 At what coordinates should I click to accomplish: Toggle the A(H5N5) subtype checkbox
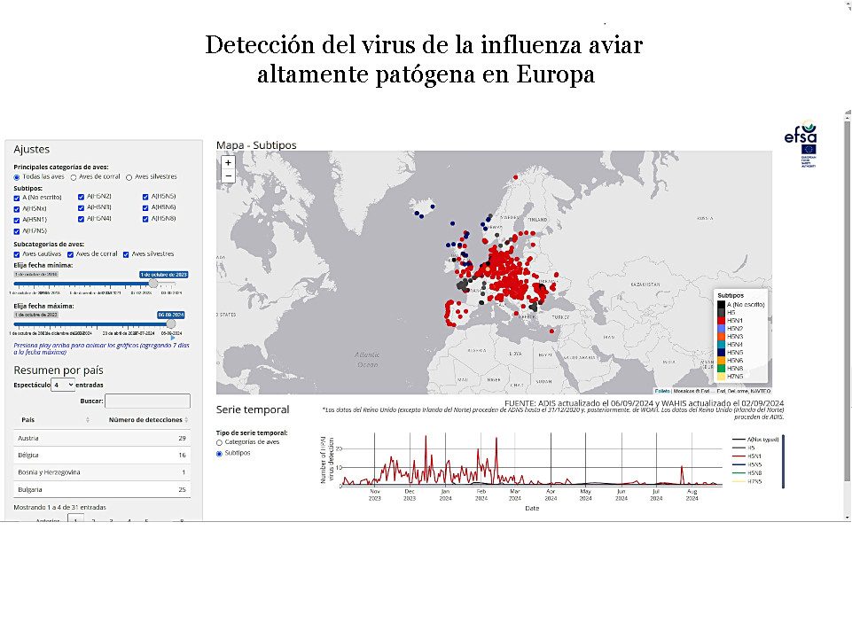pos(145,197)
